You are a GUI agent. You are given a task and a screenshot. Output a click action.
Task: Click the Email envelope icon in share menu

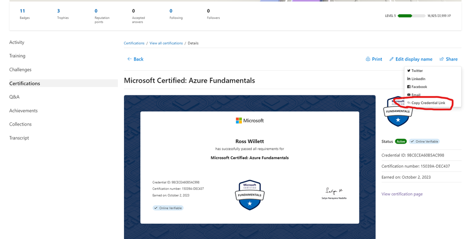(x=409, y=95)
